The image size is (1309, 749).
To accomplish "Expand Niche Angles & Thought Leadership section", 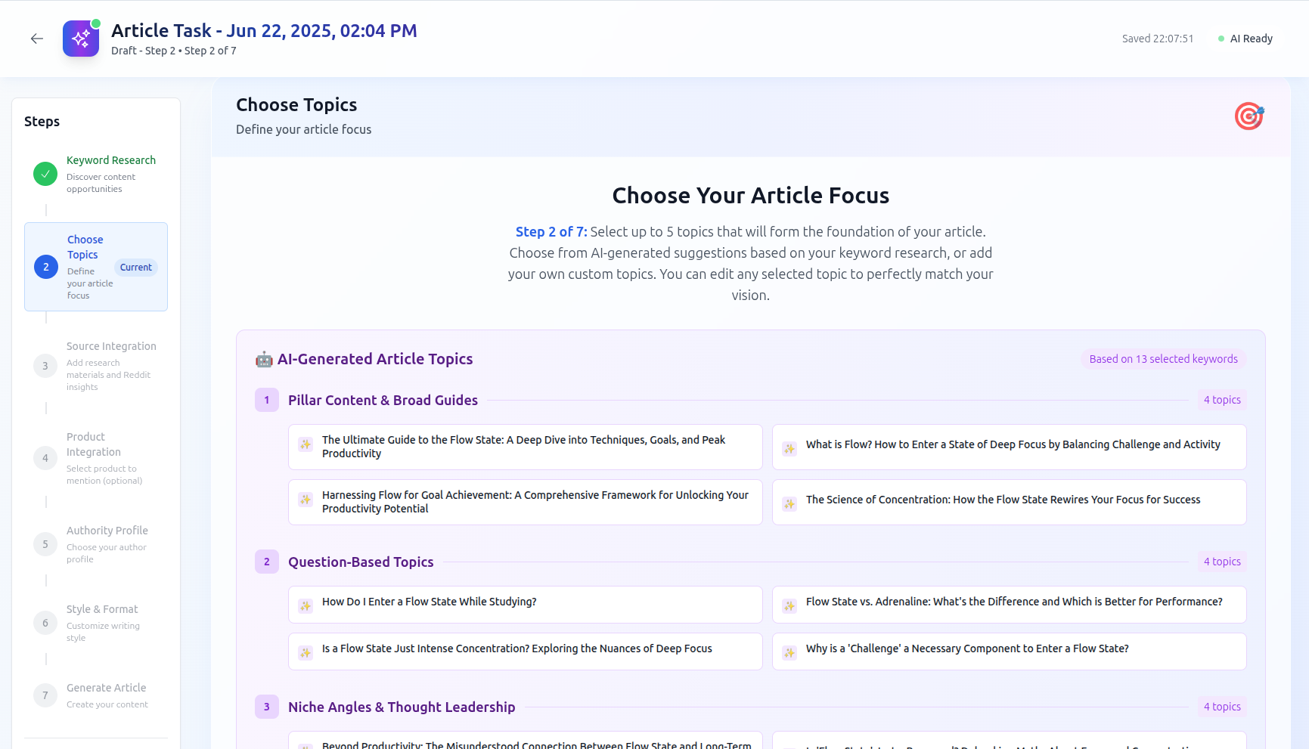I will pos(402,707).
